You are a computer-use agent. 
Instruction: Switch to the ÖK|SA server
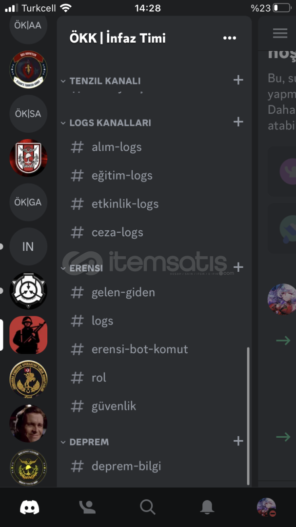(x=28, y=114)
